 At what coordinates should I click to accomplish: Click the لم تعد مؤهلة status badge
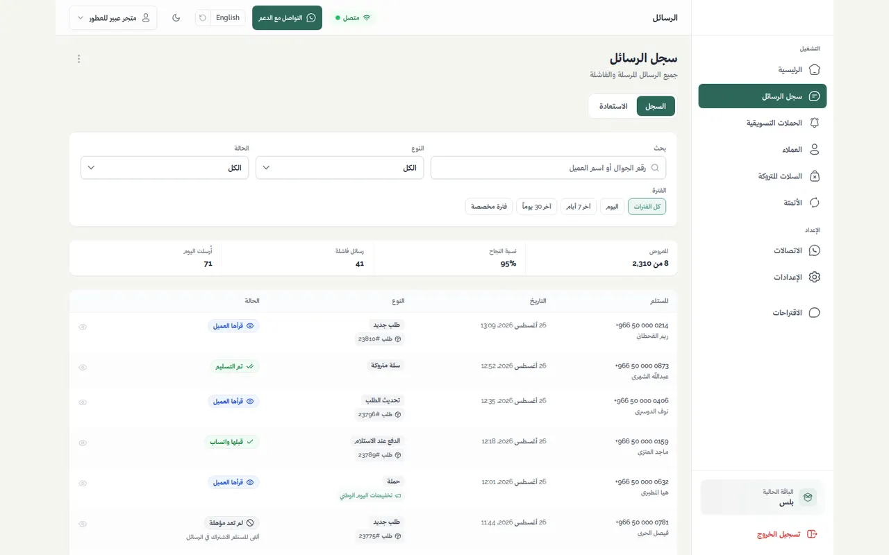tap(232, 523)
